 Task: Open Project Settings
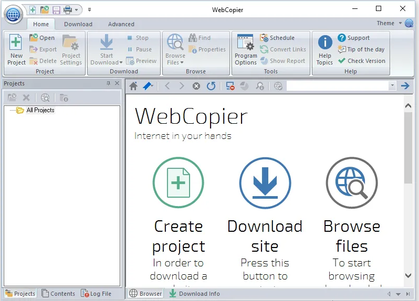[x=71, y=50]
